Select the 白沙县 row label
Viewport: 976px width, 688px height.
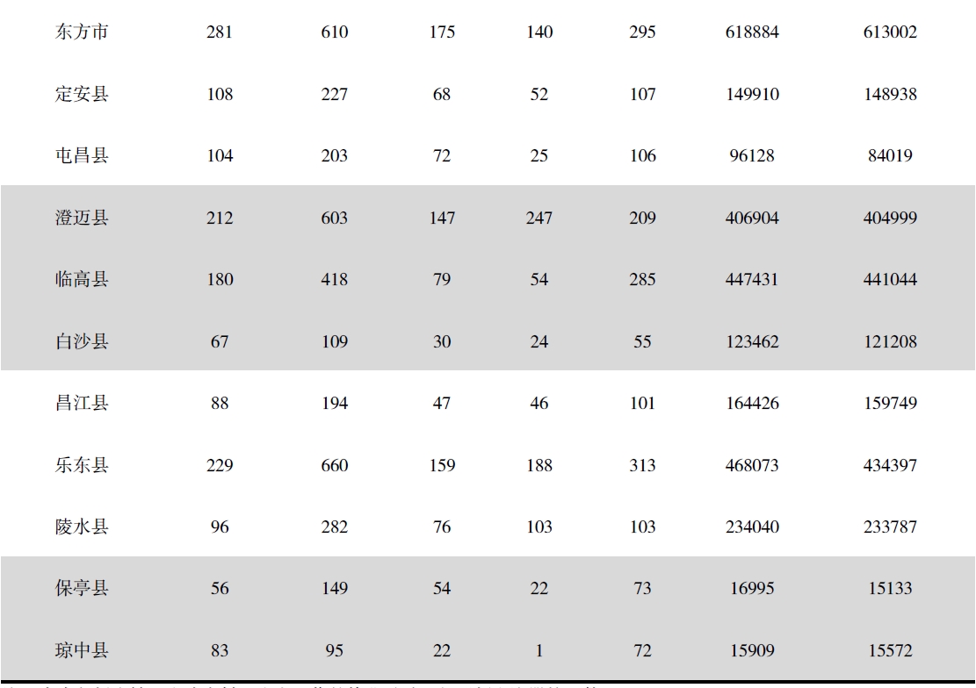[x=82, y=341]
